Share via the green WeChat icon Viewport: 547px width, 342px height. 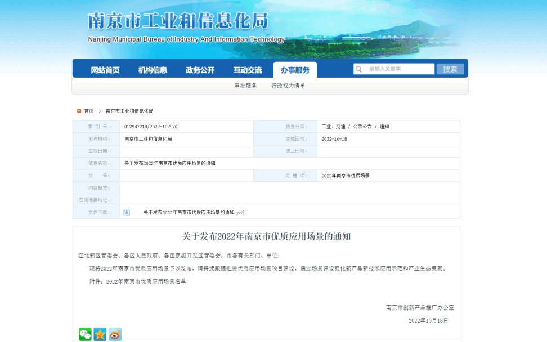click(85, 334)
